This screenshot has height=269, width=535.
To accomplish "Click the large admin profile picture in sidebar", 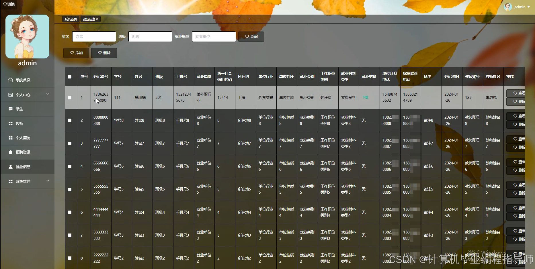I will [27, 36].
